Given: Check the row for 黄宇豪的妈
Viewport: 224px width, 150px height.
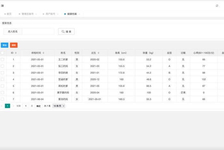Looking at the screenshot, I should pos(3,93).
